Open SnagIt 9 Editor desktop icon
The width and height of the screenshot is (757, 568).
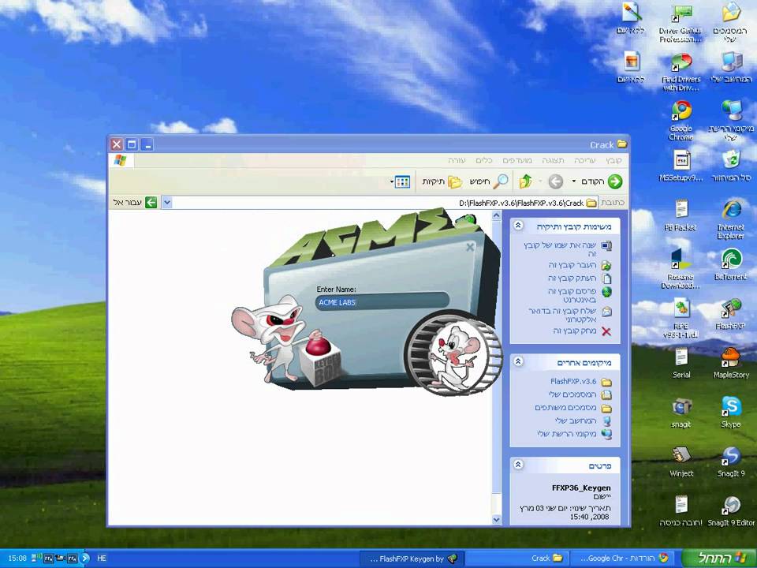[x=731, y=511]
